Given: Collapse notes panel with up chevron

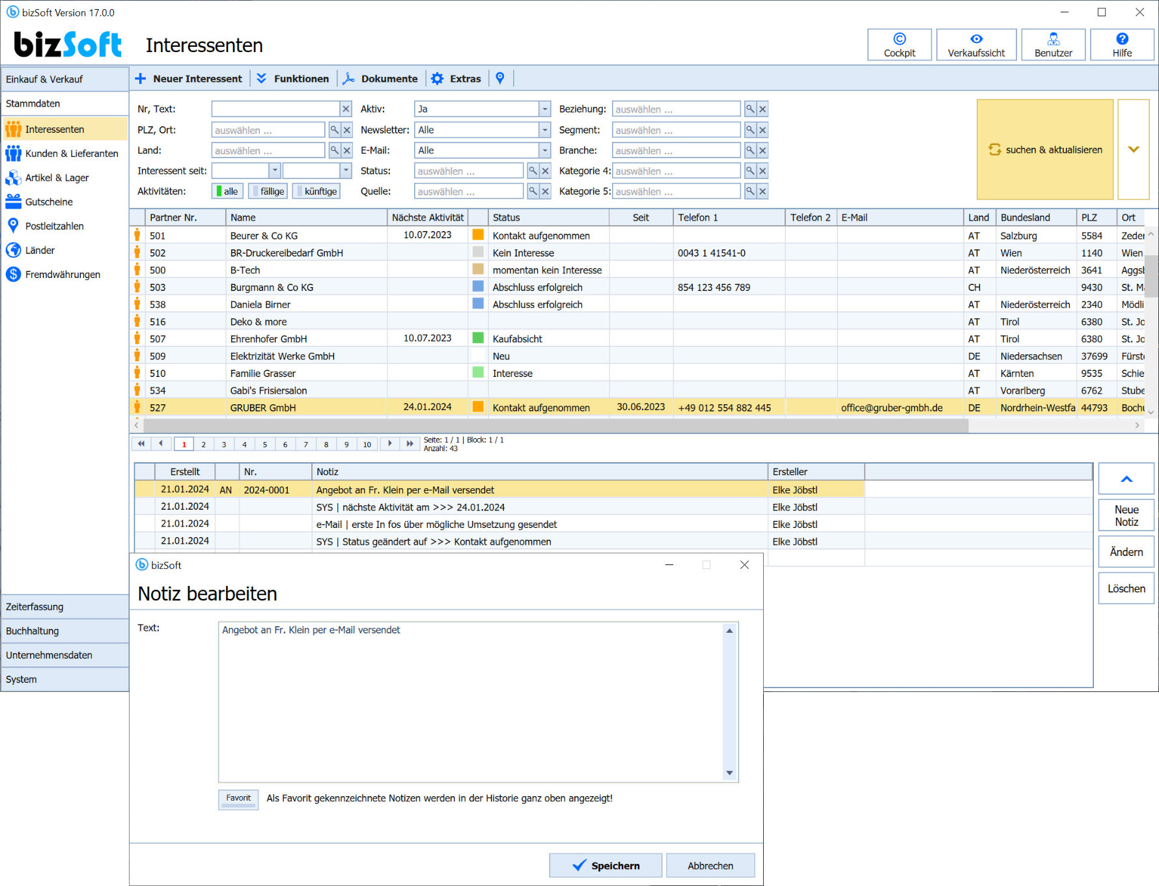Looking at the screenshot, I should pos(1126,478).
